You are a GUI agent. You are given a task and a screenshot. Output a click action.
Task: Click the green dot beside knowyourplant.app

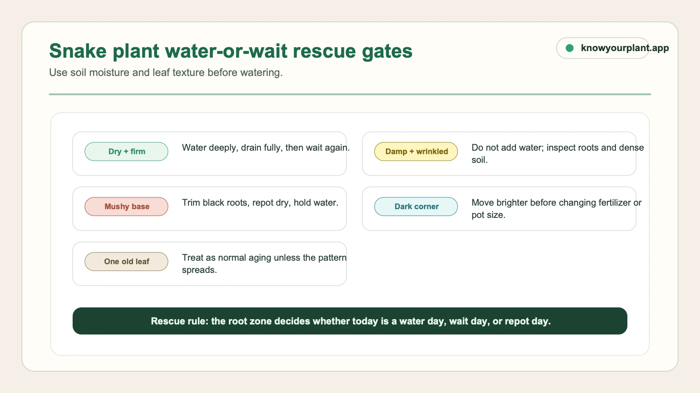[570, 48]
